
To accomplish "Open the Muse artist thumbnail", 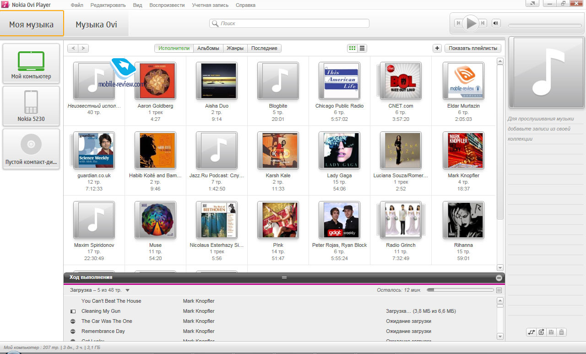I will 156,220.
